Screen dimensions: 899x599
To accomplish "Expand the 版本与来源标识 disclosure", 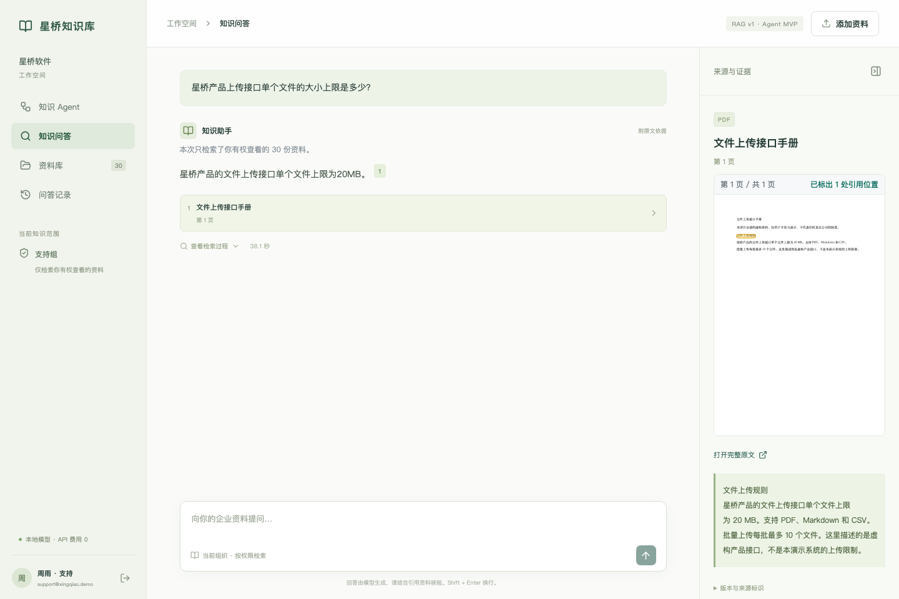I will (x=739, y=588).
